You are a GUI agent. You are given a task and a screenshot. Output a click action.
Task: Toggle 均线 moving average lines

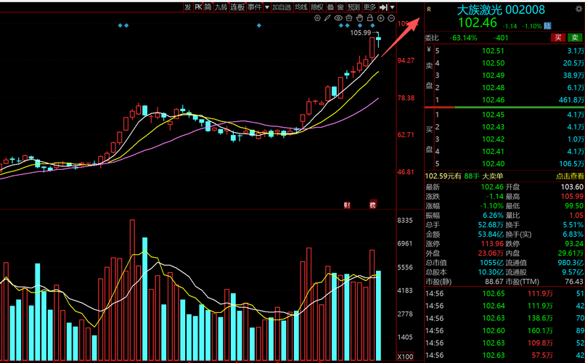click(301, 7)
